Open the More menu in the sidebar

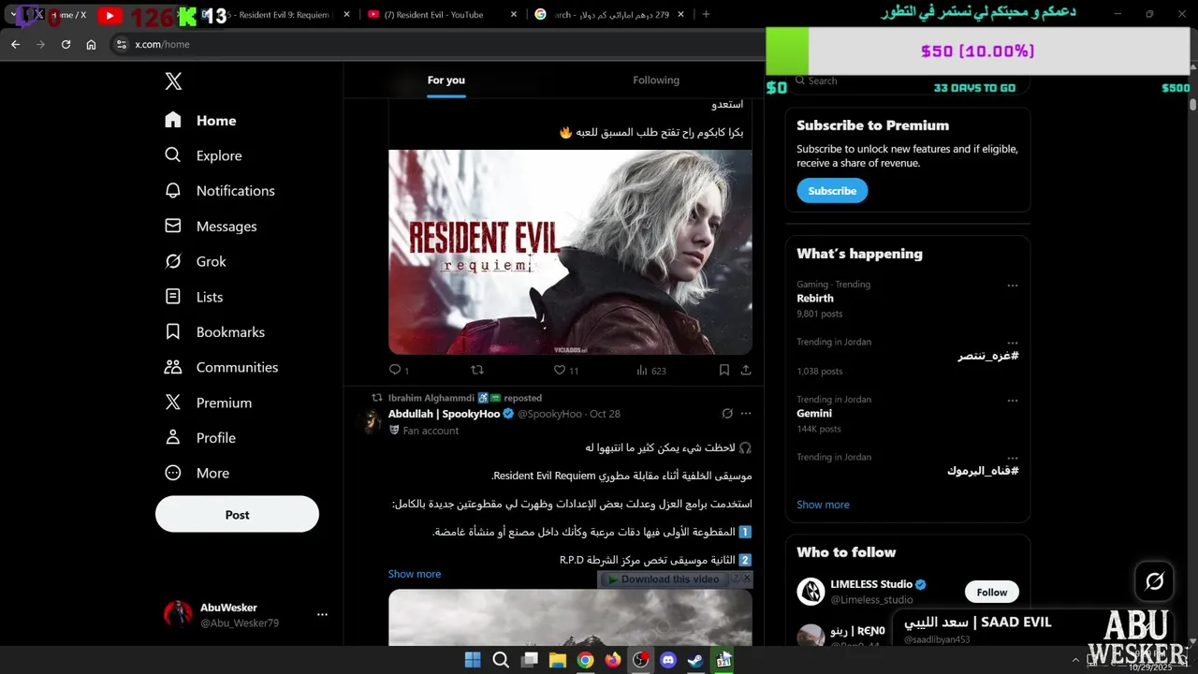[197, 473]
